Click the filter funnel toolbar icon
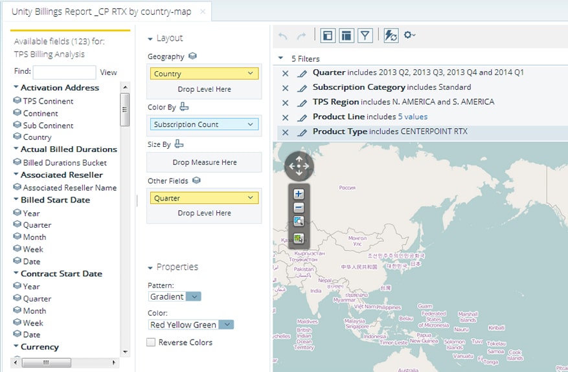568x372 pixels. click(x=365, y=36)
